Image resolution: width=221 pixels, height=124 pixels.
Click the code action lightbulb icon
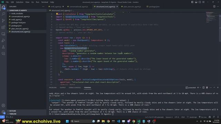pyautogui.click(x=57, y=14)
